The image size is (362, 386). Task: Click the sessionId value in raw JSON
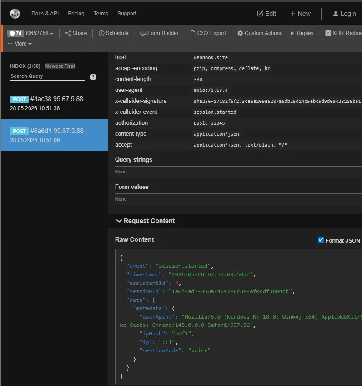230,291
